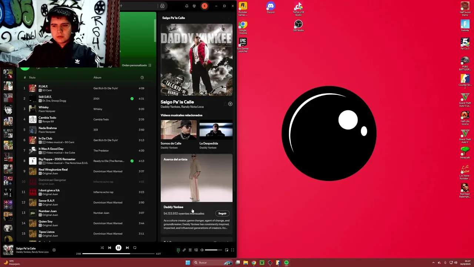Viewport: 474px width, 267px height.
Task: Open the Friend Activity icon
Action: pos(194,6)
